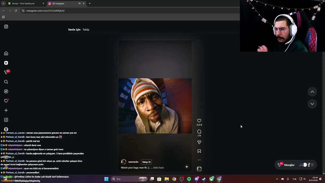Image resolution: width=325 pixels, height=183 pixels.
Task: Go to the next reel with the down arrow
Action: click(x=312, y=104)
